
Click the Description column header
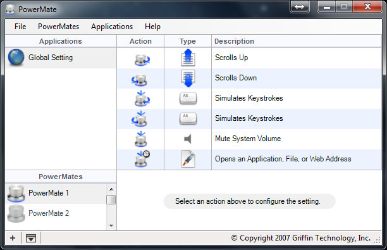(x=297, y=41)
